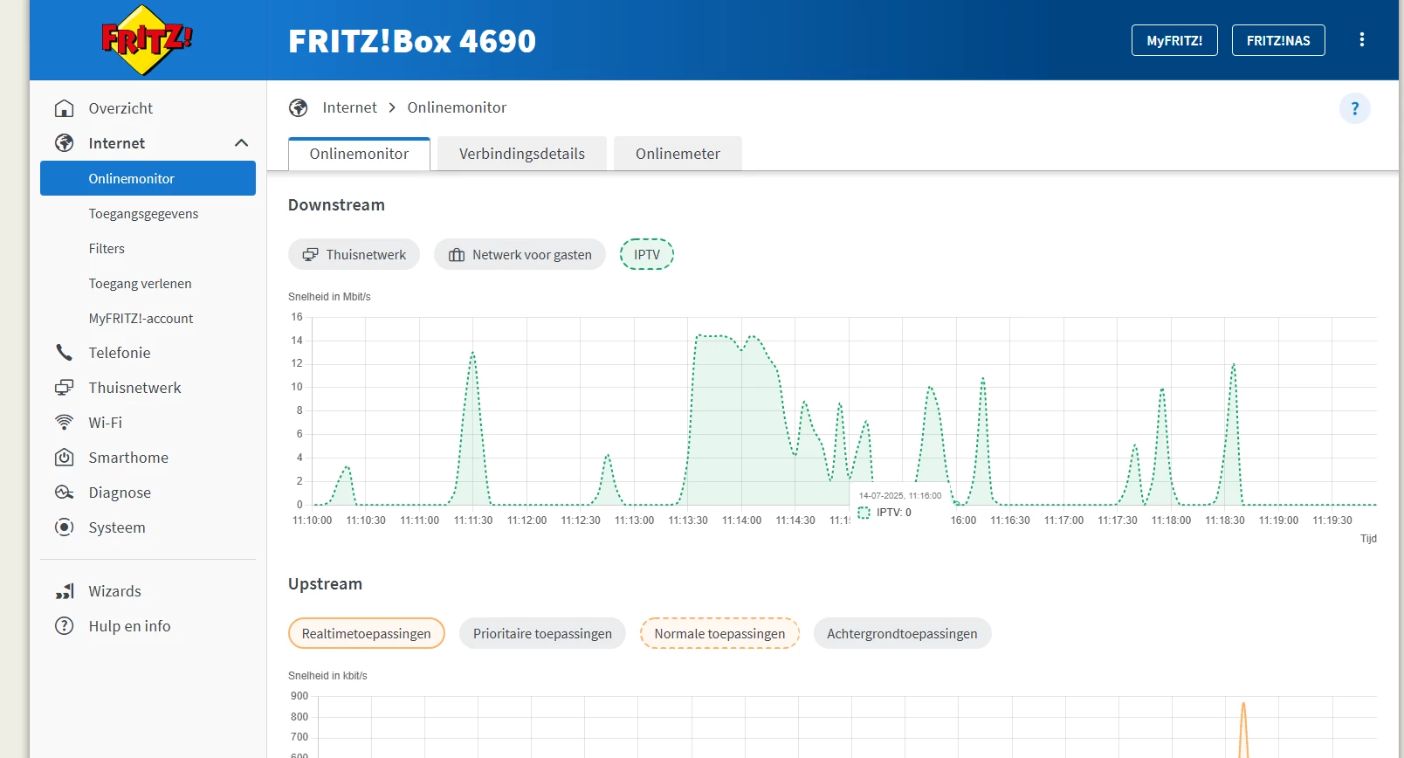Collapse the Internet menu chevron
Viewport: 1404px width, 758px height.
click(x=242, y=143)
